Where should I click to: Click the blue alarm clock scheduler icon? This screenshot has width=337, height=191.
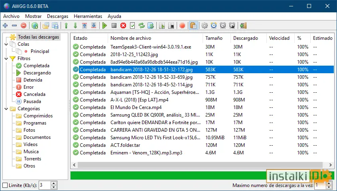point(214,26)
